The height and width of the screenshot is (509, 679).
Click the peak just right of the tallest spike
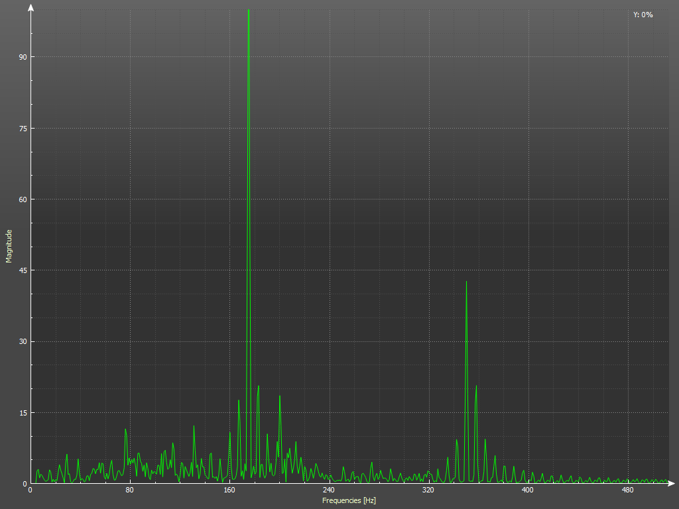point(258,386)
